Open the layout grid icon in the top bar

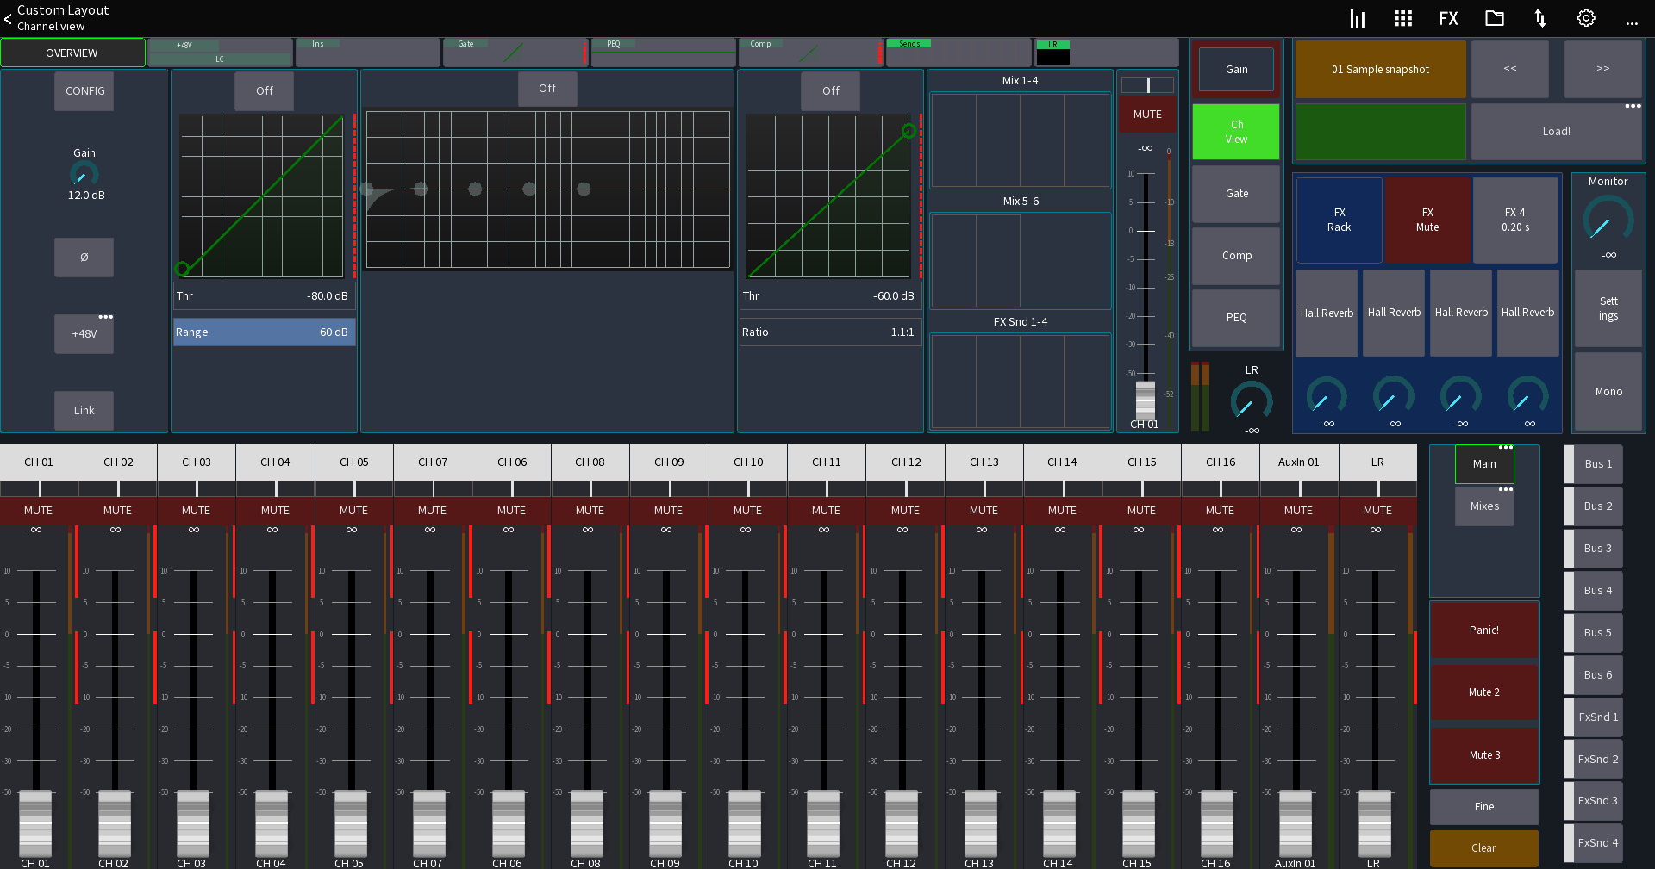pos(1402,17)
